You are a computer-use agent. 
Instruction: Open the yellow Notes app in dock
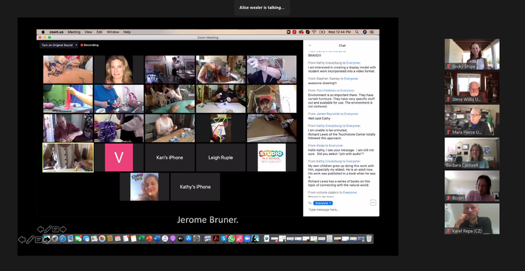(x=133, y=238)
